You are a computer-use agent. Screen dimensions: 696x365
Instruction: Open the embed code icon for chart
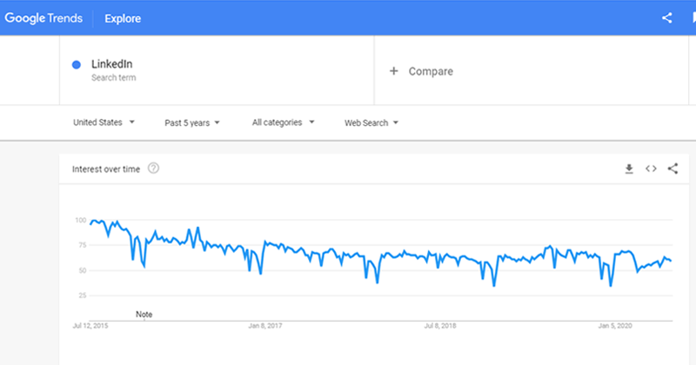click(x=651, y=169)
